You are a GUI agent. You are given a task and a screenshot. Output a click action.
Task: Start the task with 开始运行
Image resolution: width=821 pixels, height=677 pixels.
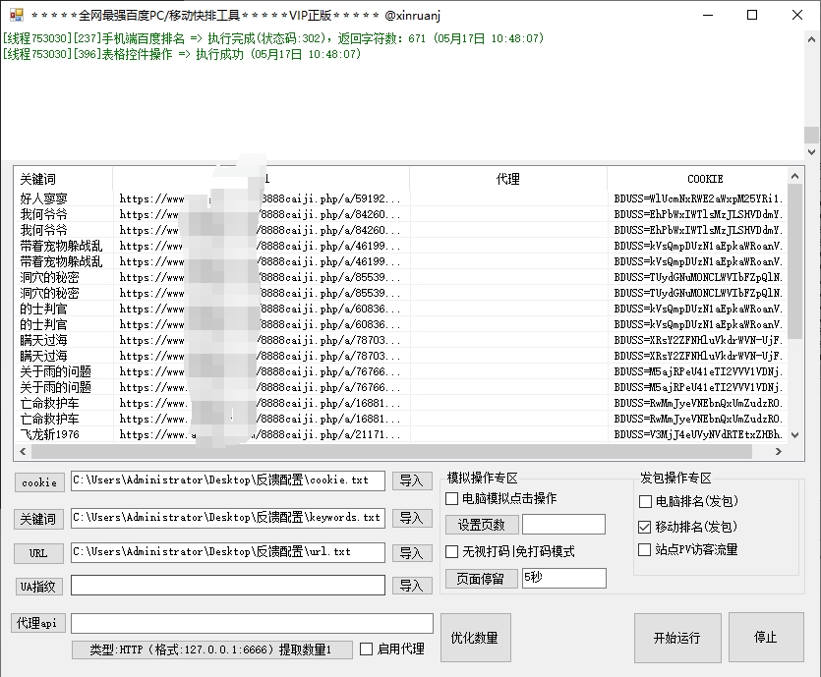677,638
